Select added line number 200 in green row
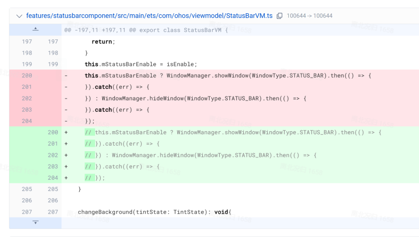Image resolution: width=419 pixels, height=237 pixels. pyautogui.click(x=53, y=132)
